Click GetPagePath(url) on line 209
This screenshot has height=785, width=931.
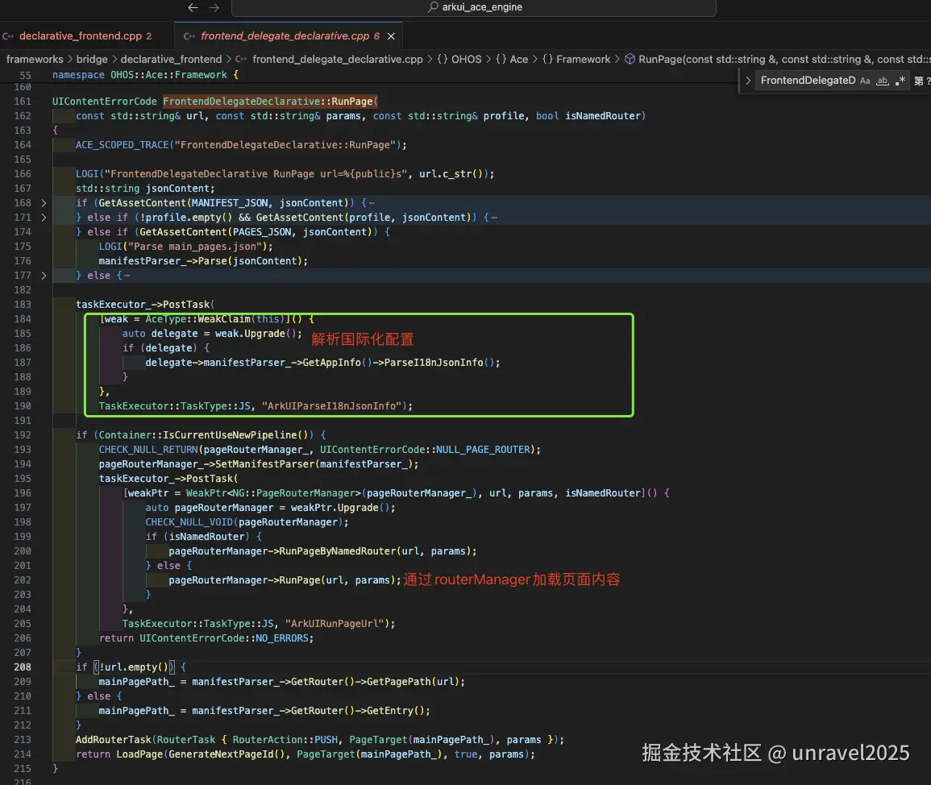[x=413, y=682]
